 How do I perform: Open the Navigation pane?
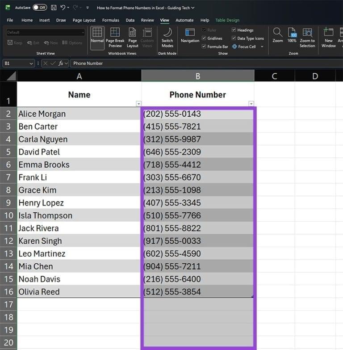pos(190,35)
